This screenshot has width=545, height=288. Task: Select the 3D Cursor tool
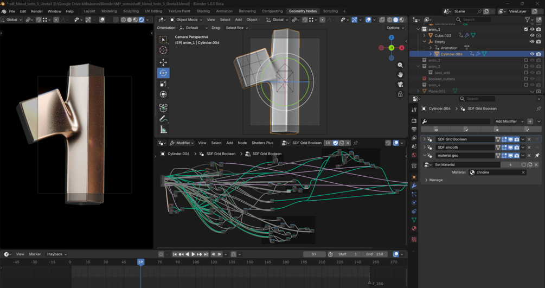coord(163,50)
